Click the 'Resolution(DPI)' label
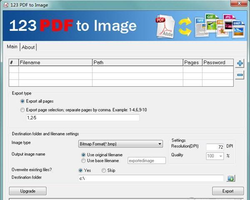 (x=185, y=146)
